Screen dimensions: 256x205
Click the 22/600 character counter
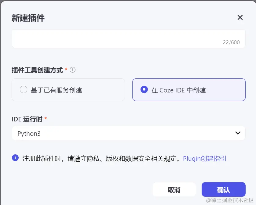coord(231,42)
